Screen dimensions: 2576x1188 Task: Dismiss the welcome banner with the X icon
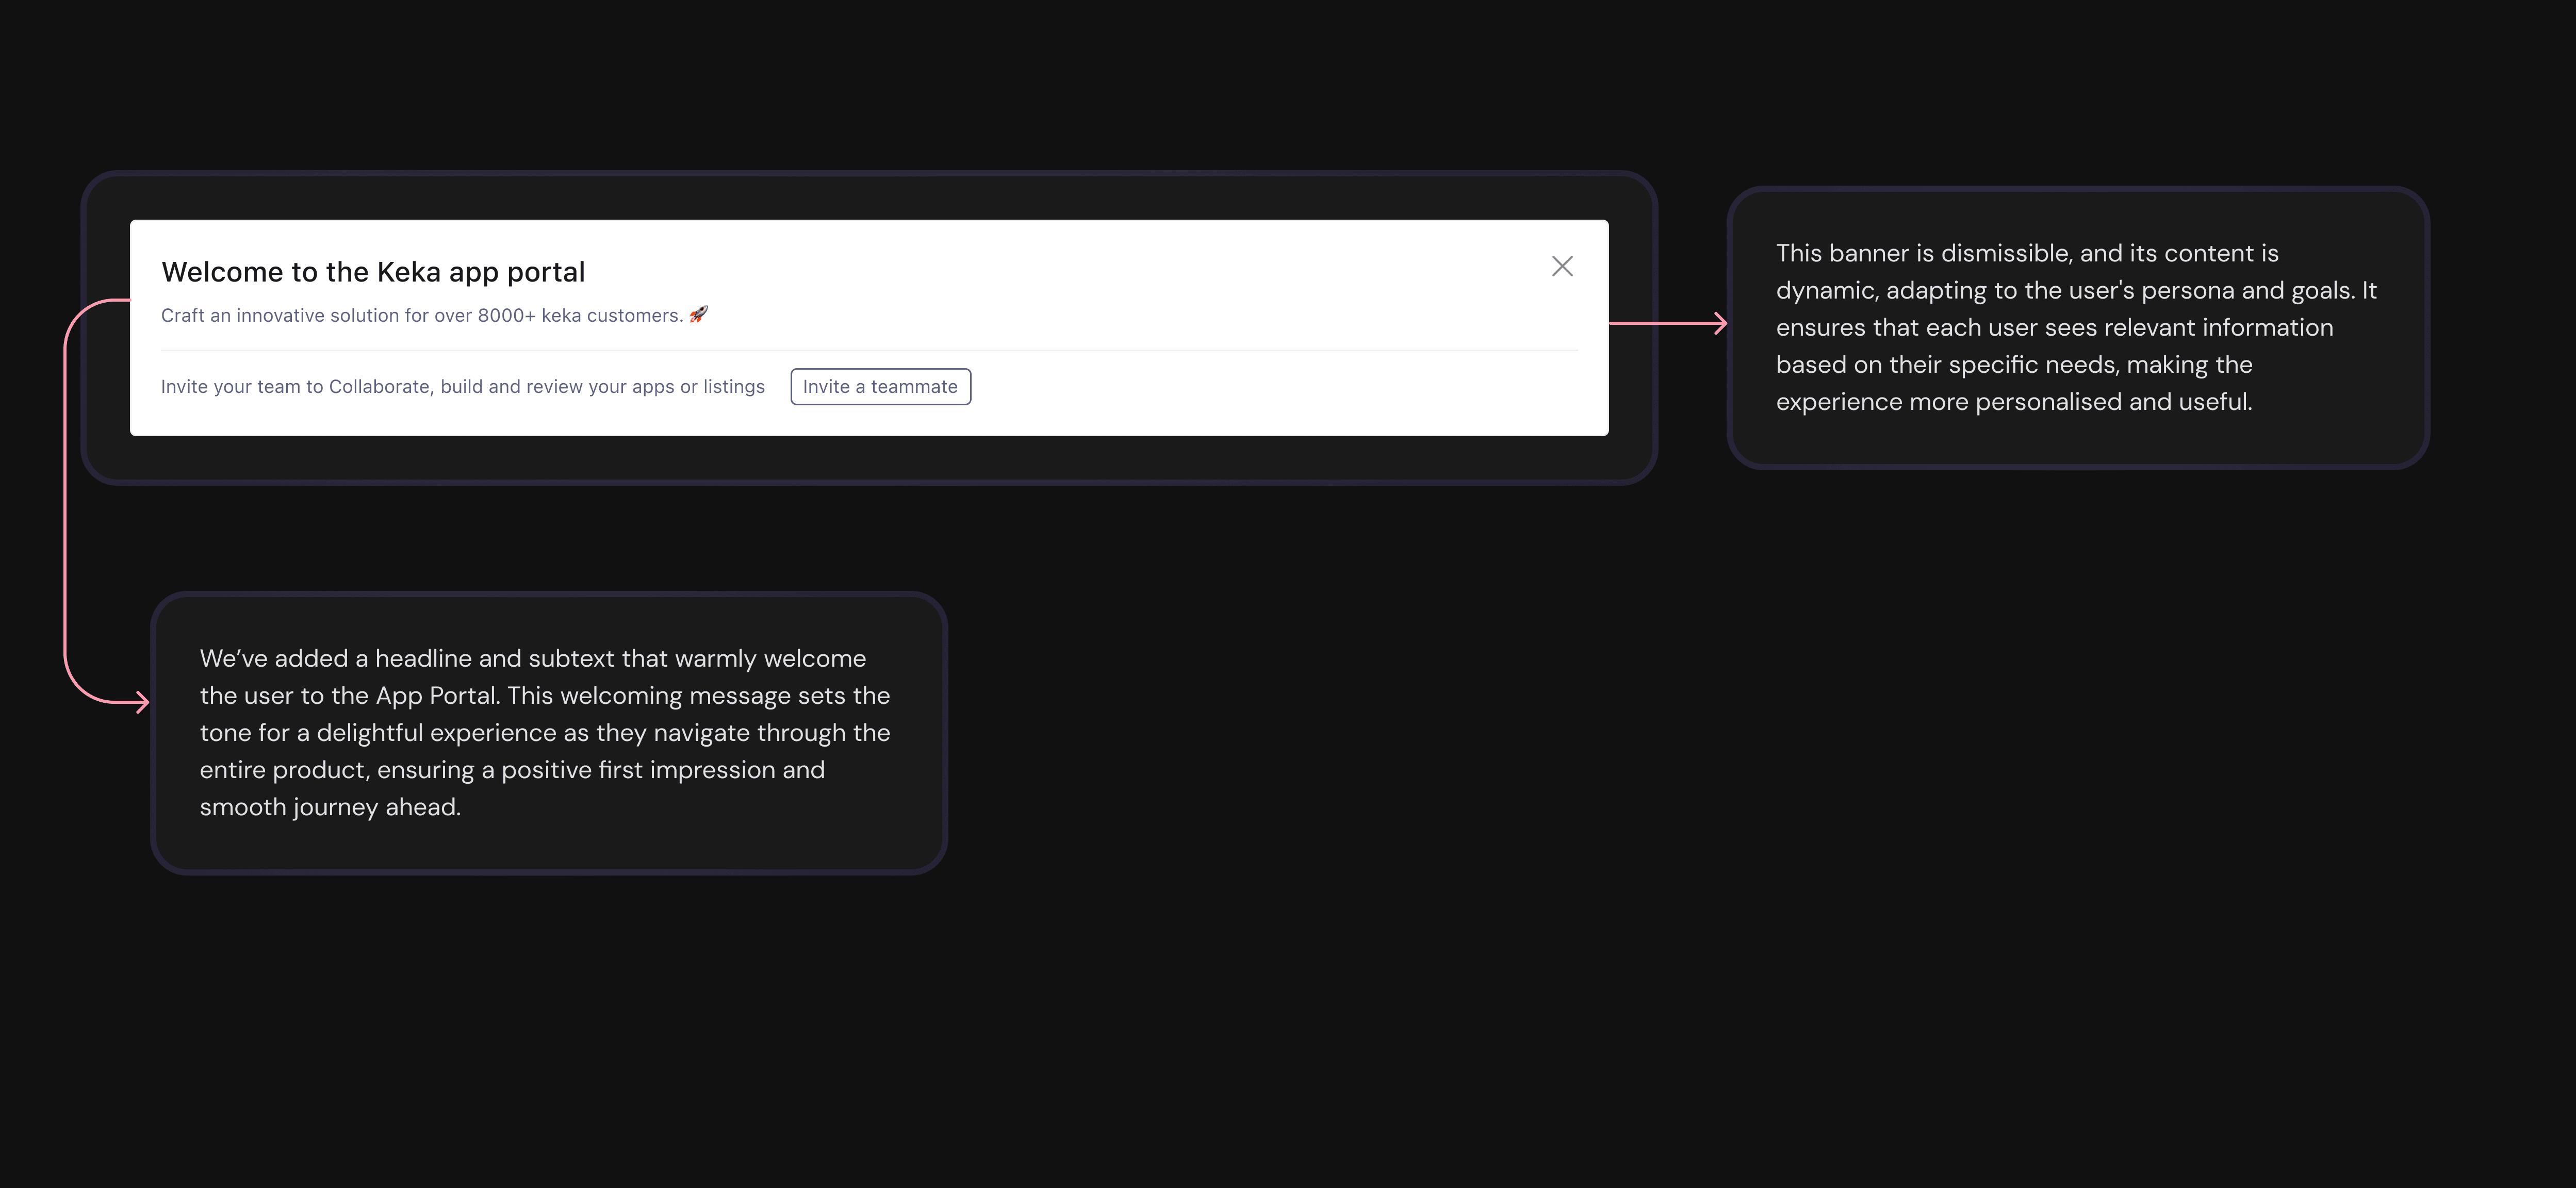(x=1562, y=266)
